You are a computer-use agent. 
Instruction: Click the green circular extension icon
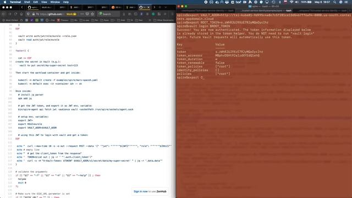[x=153, y=14]
